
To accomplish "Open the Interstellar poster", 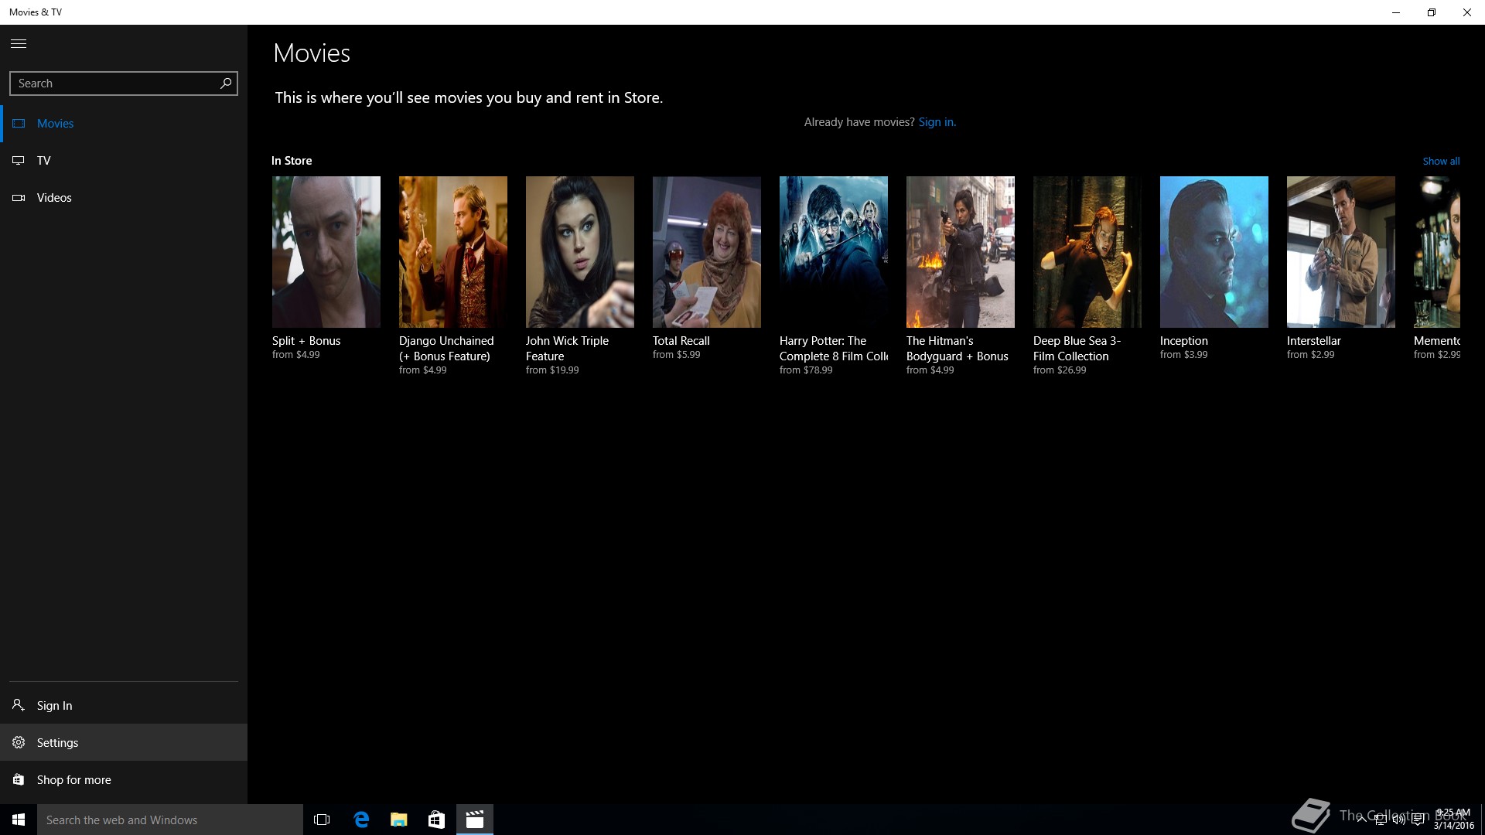I will [1341, 252].
